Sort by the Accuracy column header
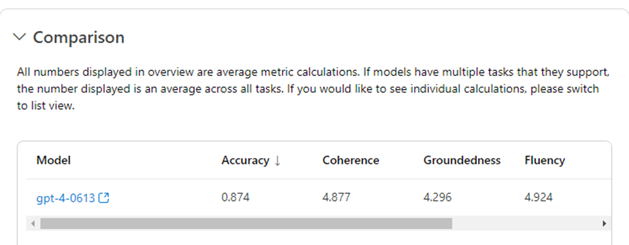The width and height of the screenshot is (629, 245). click(x=245, y=161)
